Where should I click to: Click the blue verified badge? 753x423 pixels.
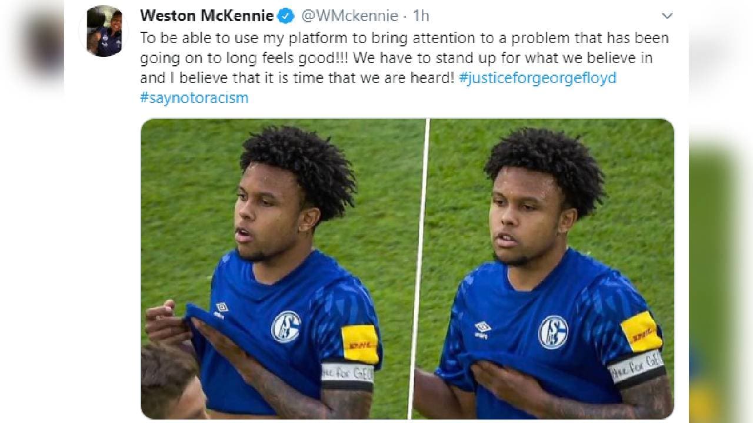coord(286,16)
